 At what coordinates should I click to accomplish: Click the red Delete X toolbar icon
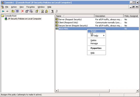(23, 11)
